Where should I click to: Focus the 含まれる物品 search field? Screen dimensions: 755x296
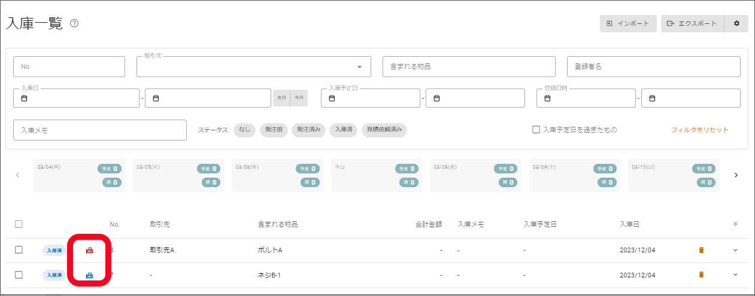(x=469, y=66)
